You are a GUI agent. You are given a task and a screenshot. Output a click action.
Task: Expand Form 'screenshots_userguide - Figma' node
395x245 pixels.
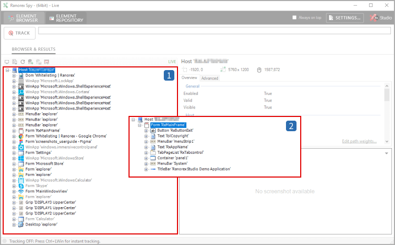[x=14, y=142]
